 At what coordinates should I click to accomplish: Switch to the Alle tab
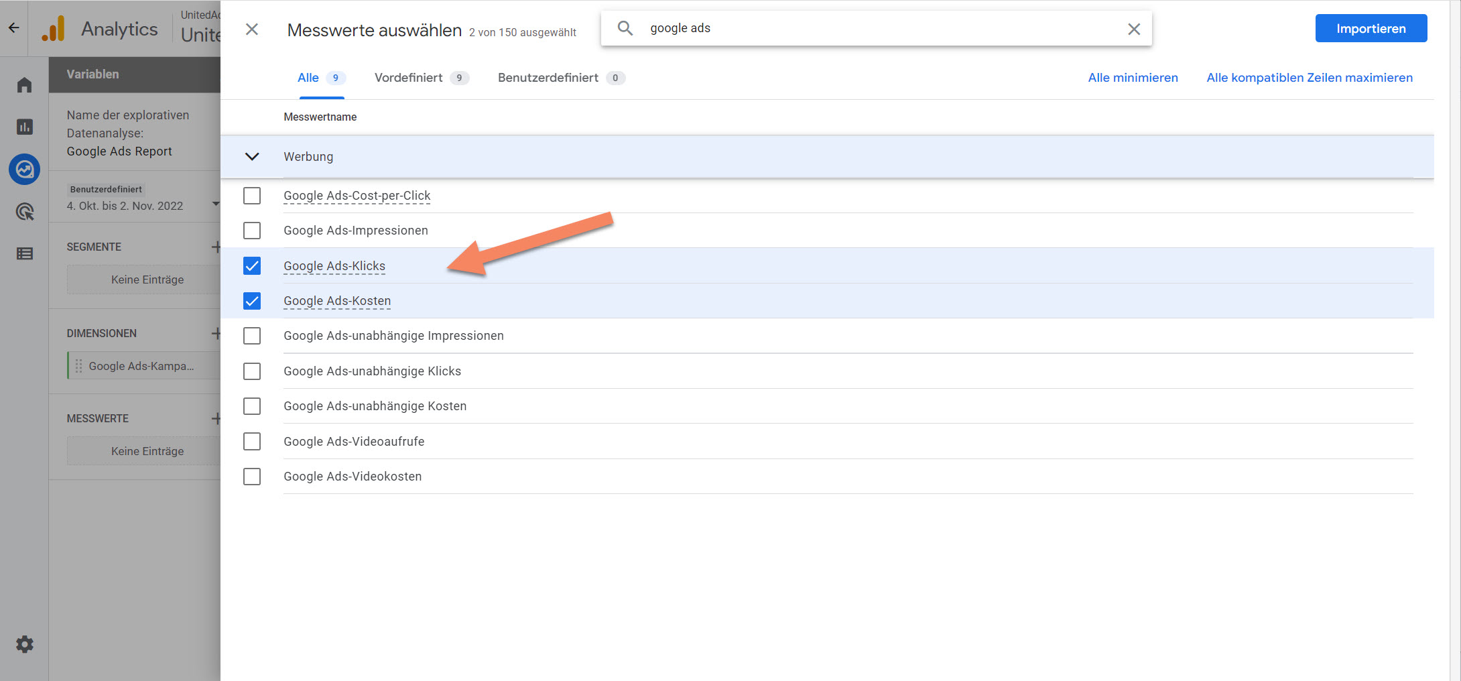pyautogui.click(x=322, y=78)
